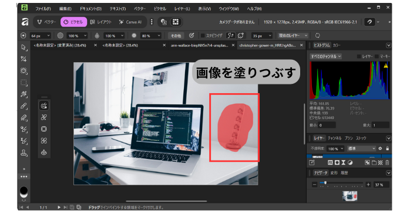This screenshot has height=214, width=410.
Task: Choose the Red Eye tool in flyout
Action: click(x=44, y=152)
